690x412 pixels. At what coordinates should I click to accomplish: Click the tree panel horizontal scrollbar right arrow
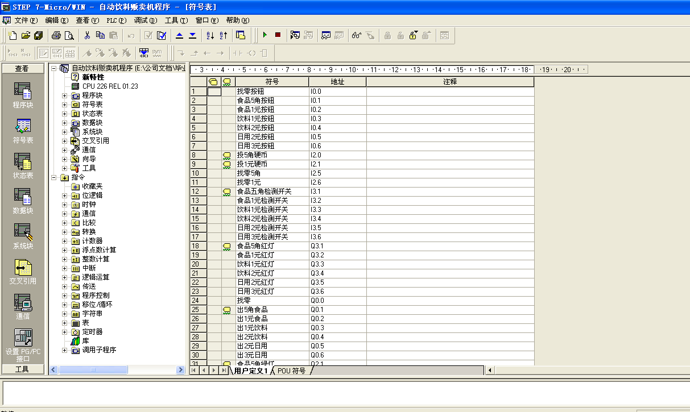click(181, 370)
